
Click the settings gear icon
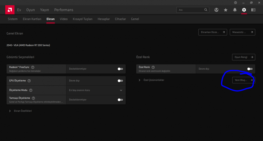click(244, 10)
